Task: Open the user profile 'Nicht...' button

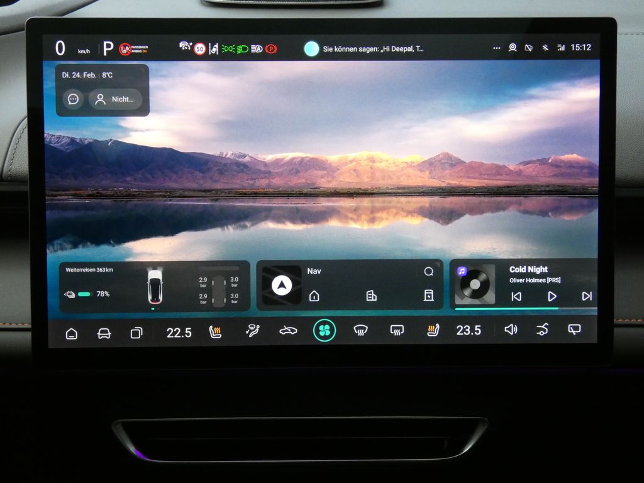Action: [116, 99]
